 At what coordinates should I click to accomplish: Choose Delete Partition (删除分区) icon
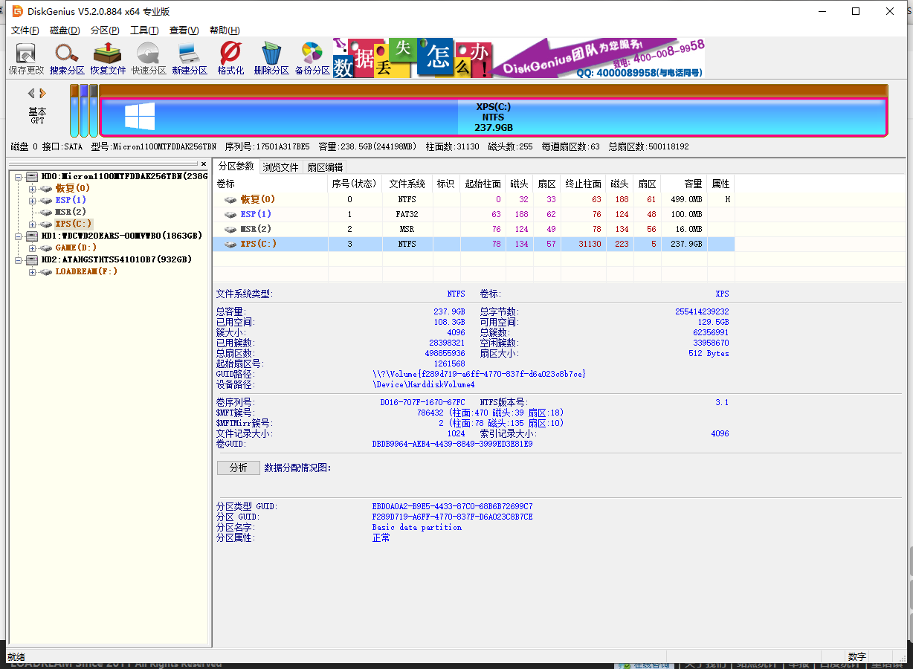pos(271,59)
